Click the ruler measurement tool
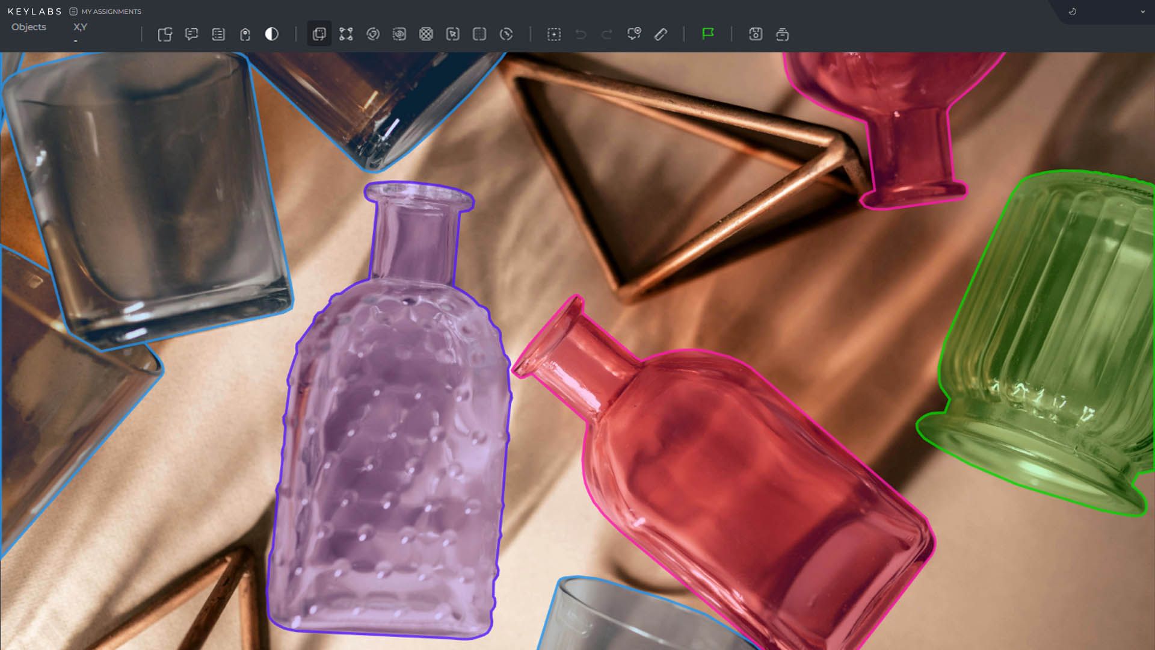Screen dimensions: 1155x650 pyautogui.click(x=661, y=34)
